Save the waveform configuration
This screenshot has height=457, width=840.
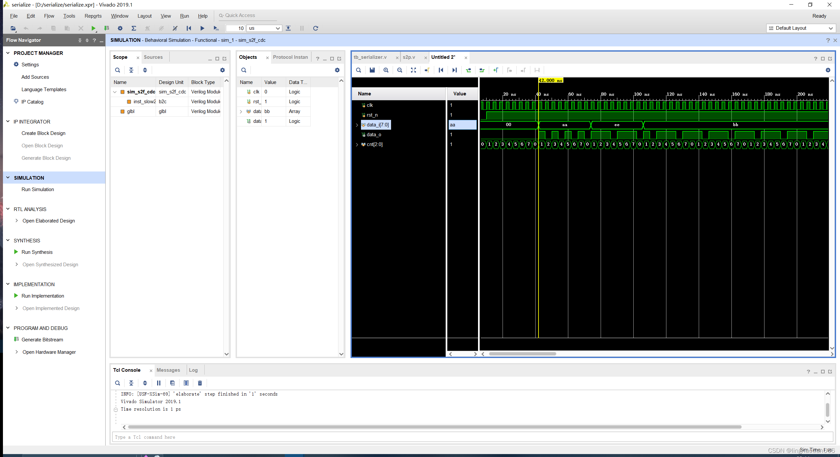pyautogui.click(x=372, y=70)
